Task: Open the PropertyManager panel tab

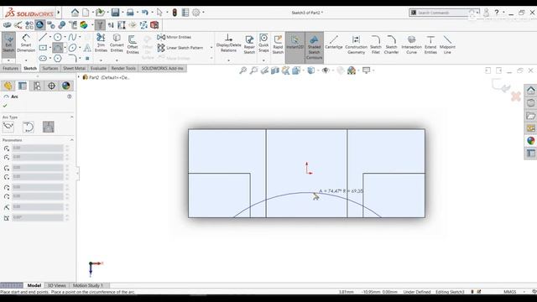Action: coord(23,86)
